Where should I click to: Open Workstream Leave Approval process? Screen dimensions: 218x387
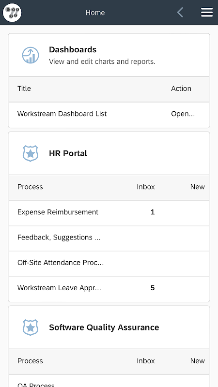tap(59, 288)
